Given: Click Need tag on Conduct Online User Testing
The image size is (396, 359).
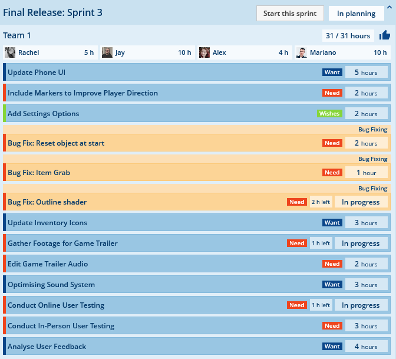Looking at the screenshot, I should click(297, 305).
